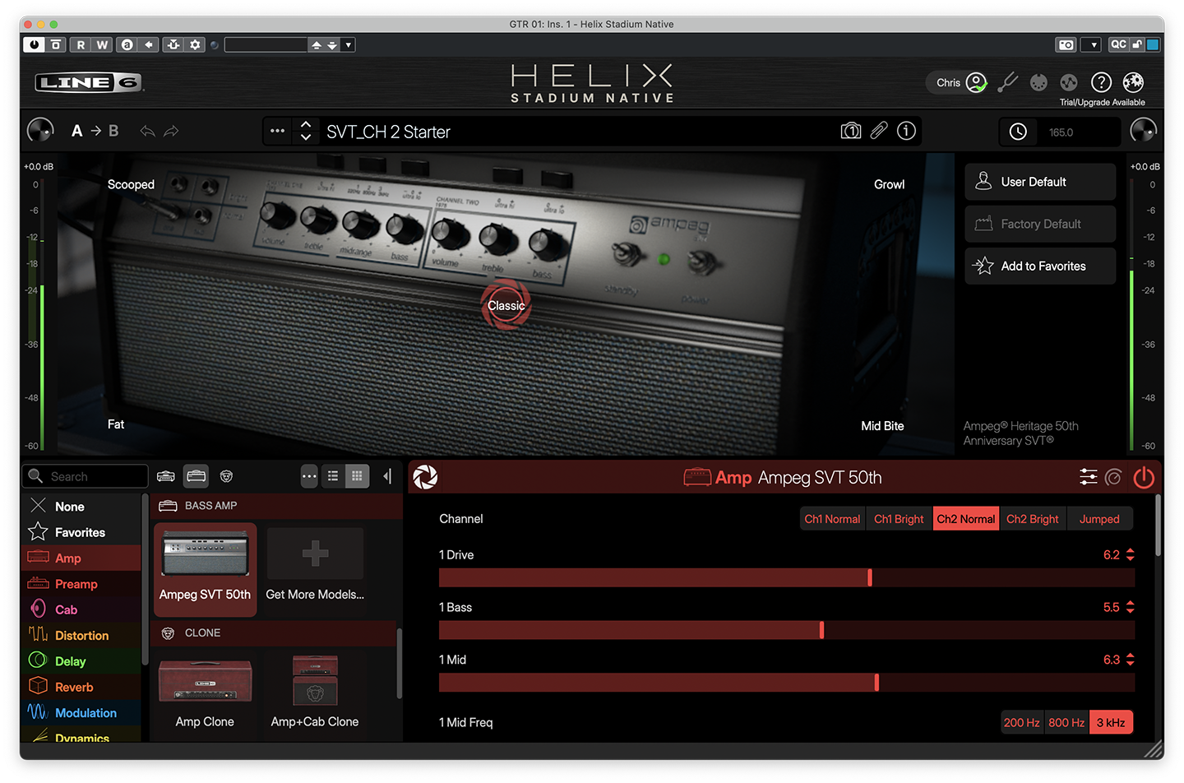This screenshot has width=1184, height=783.
Task: Step through presets with the up/down arrows
Action: 306,131
